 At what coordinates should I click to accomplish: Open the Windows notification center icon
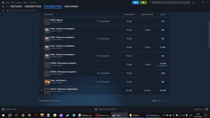coord(205,115)
